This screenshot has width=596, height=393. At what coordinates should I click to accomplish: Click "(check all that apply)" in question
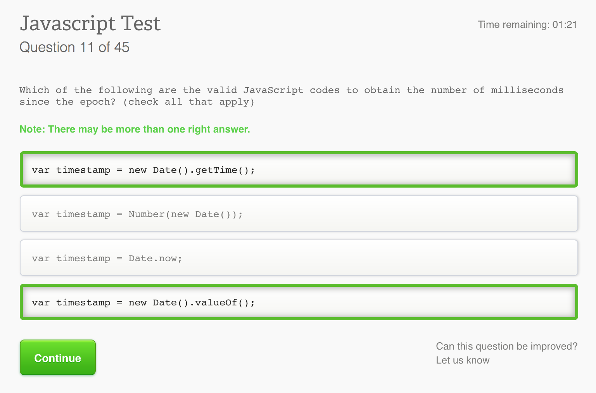188,102
